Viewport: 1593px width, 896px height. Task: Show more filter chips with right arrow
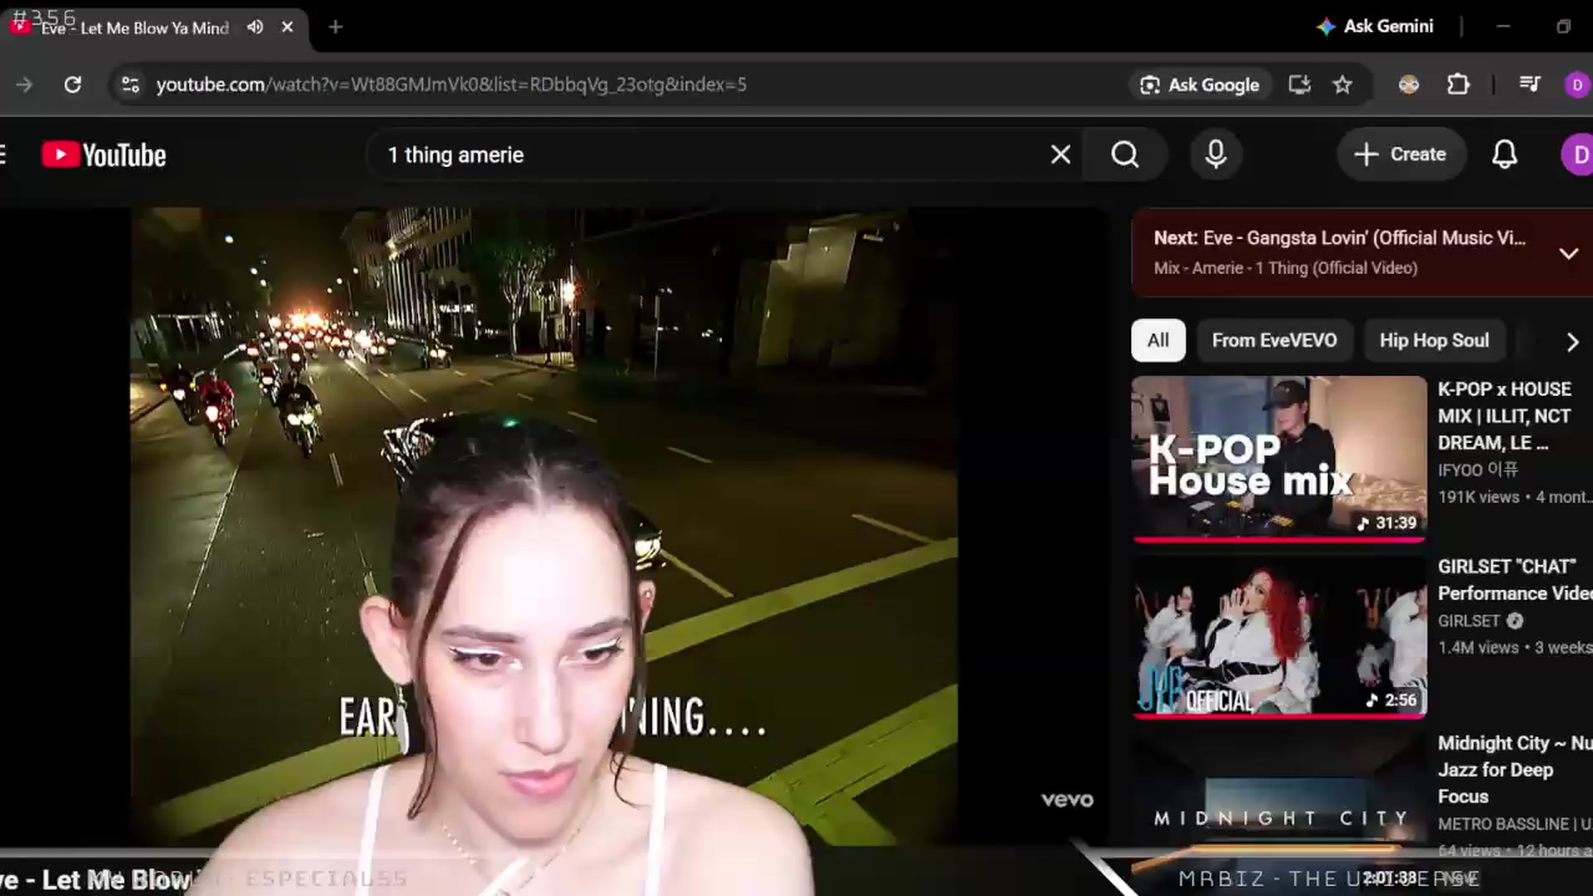click(x=1571, y=342)
